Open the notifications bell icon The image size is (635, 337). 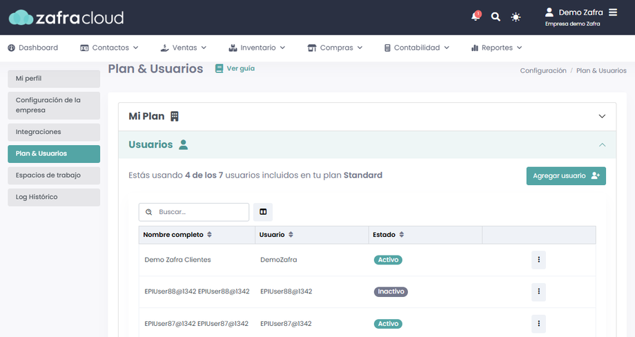point(476,17)
